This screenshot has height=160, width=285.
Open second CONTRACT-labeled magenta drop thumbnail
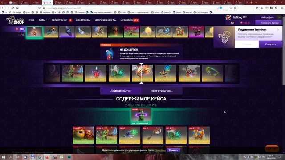pyautogui.click(x=196, y=32)
